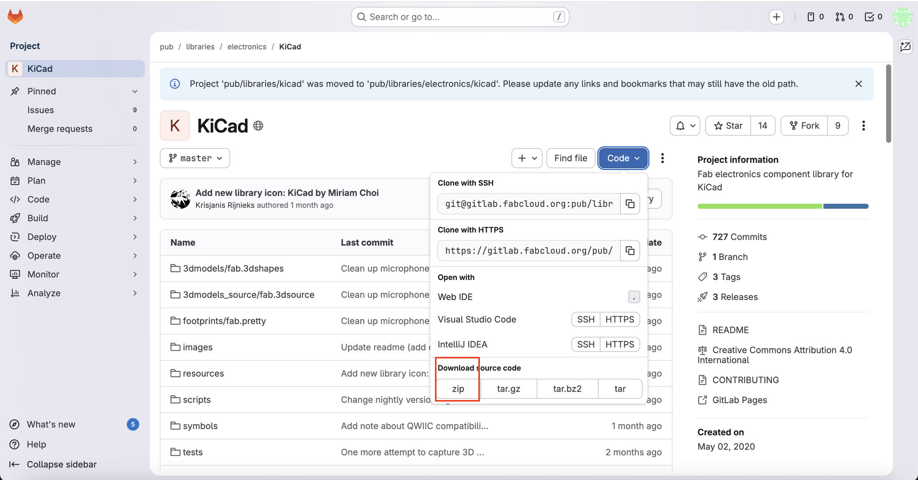
Task: Open Merge requests in the sidebar
Action: coord(75,128)
